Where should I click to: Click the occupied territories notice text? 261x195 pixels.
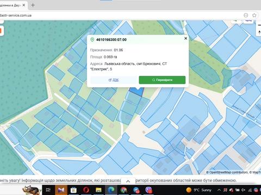tap(119, 180)
